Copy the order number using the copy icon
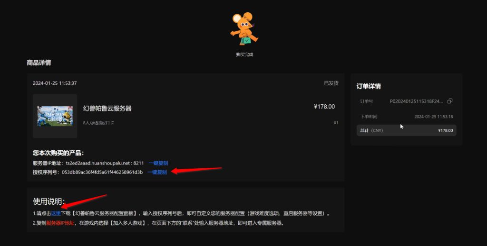 tap(449, 101)
